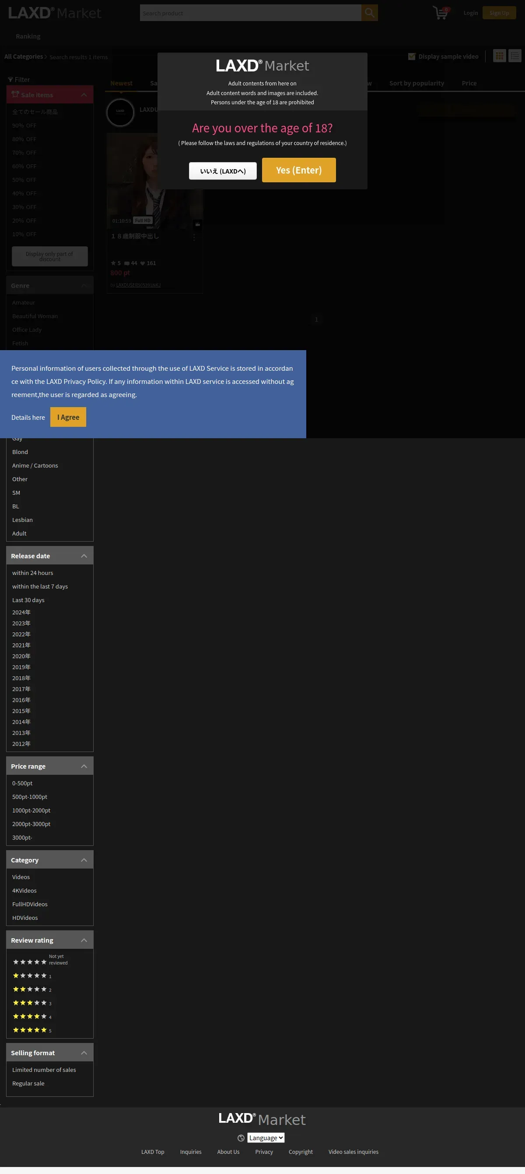Select the 1000pt-2000pt price range
525x1174 pixels.
[x=31, y=810]
